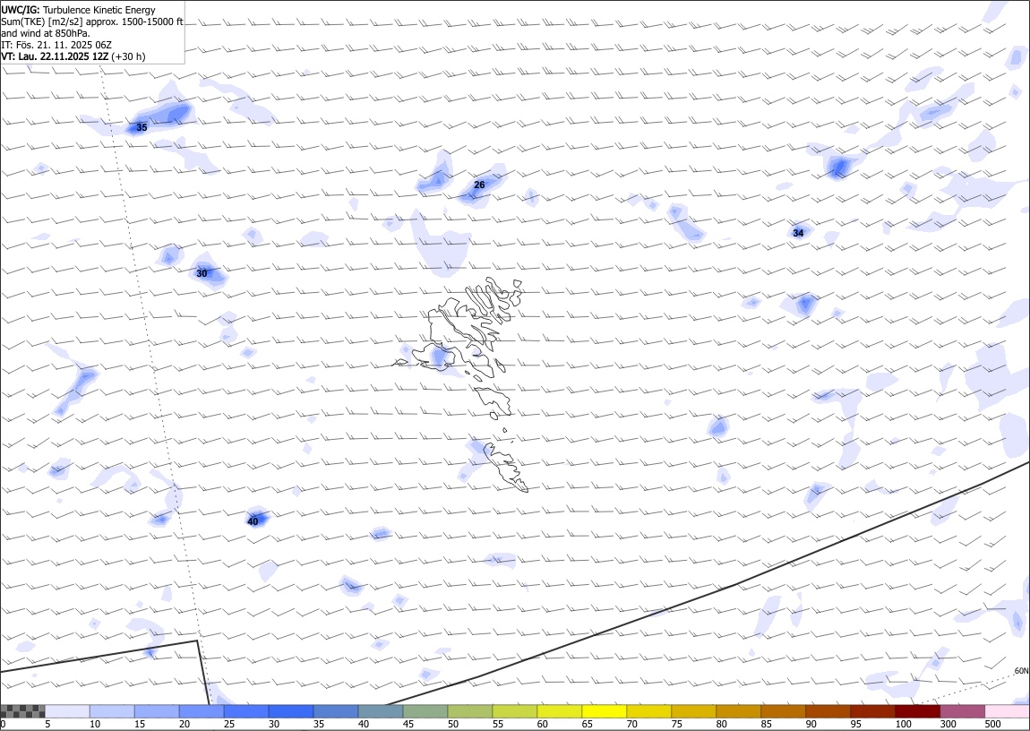Image resolution: width=1030 pixels, height=731 pixels.
Task: Click the legend tick label '100'
Action: pos(903,724)
